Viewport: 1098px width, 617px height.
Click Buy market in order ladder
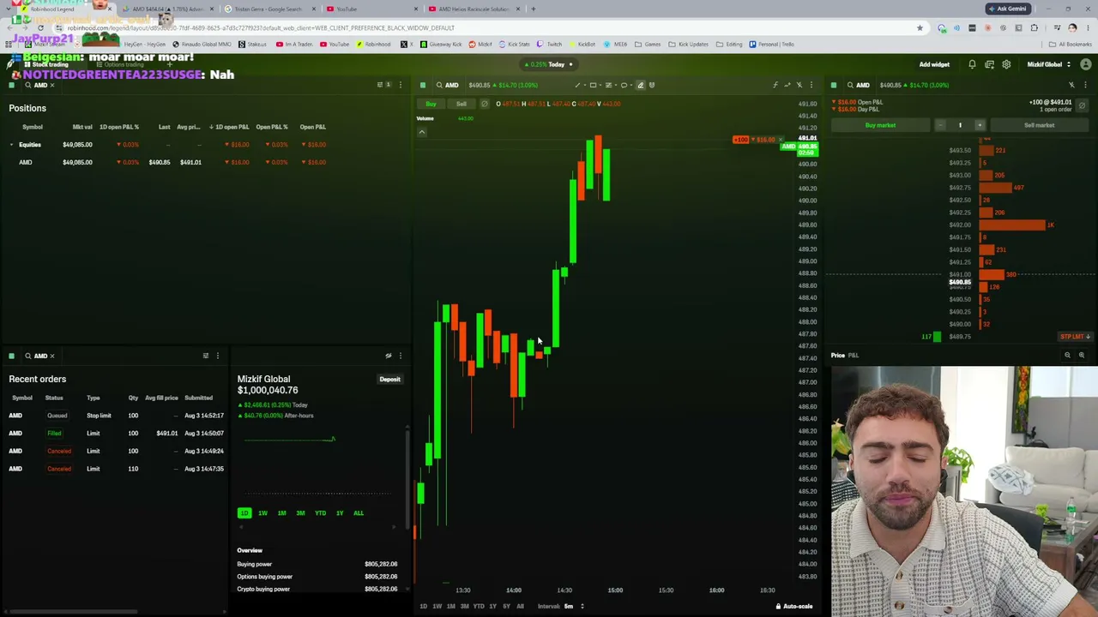click(880, 125)
